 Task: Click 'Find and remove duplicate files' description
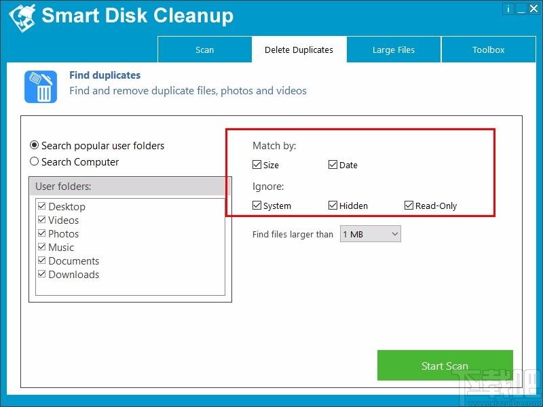pos(188,91)
